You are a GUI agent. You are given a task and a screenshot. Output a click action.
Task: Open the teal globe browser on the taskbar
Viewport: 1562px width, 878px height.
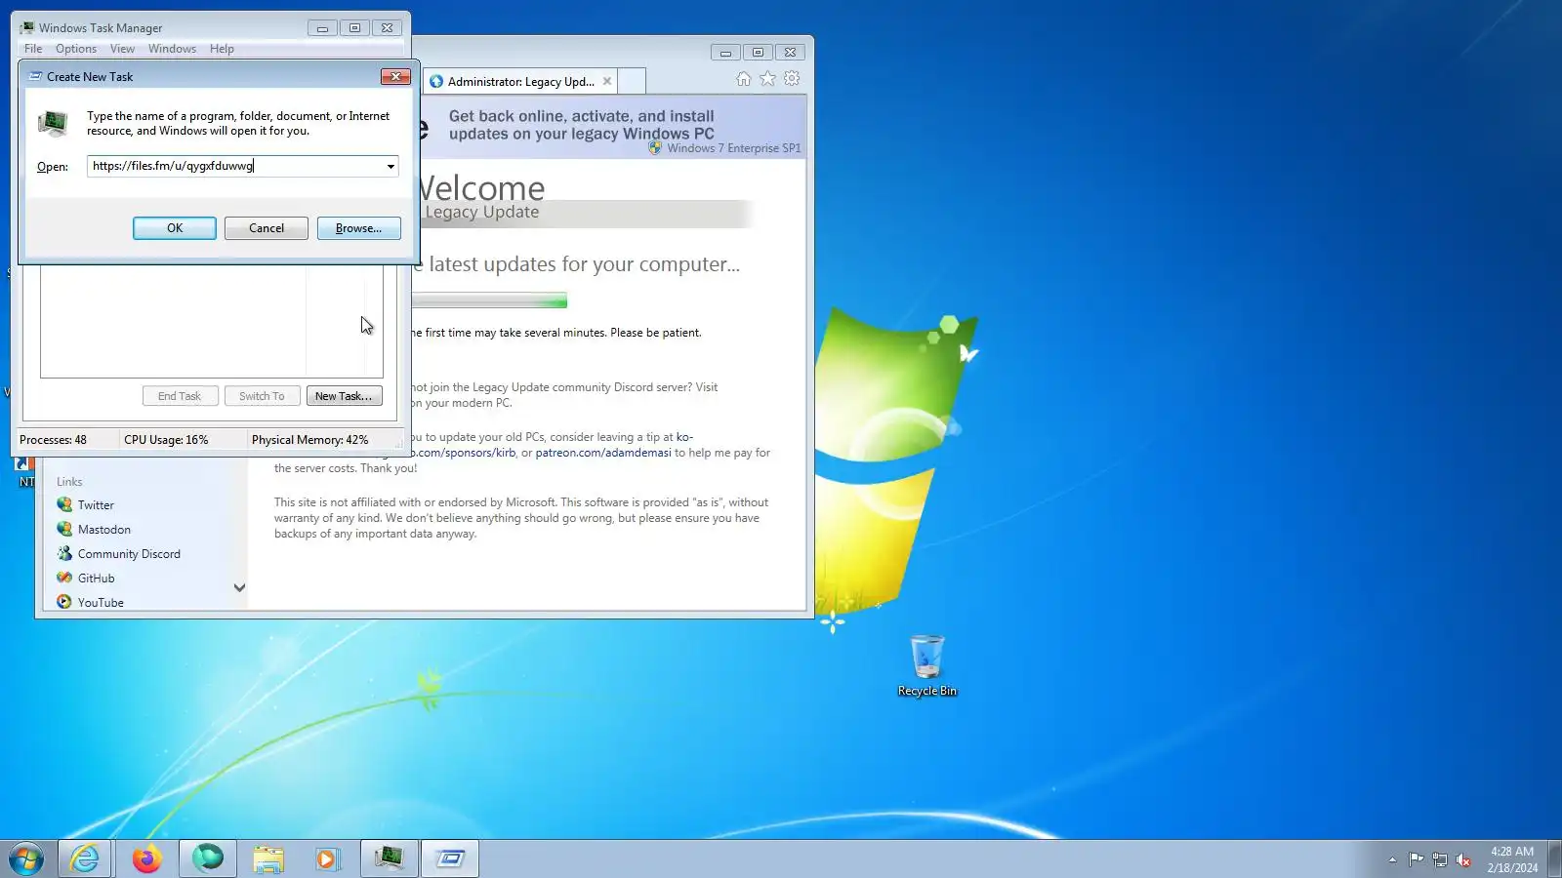coord(208,859)
